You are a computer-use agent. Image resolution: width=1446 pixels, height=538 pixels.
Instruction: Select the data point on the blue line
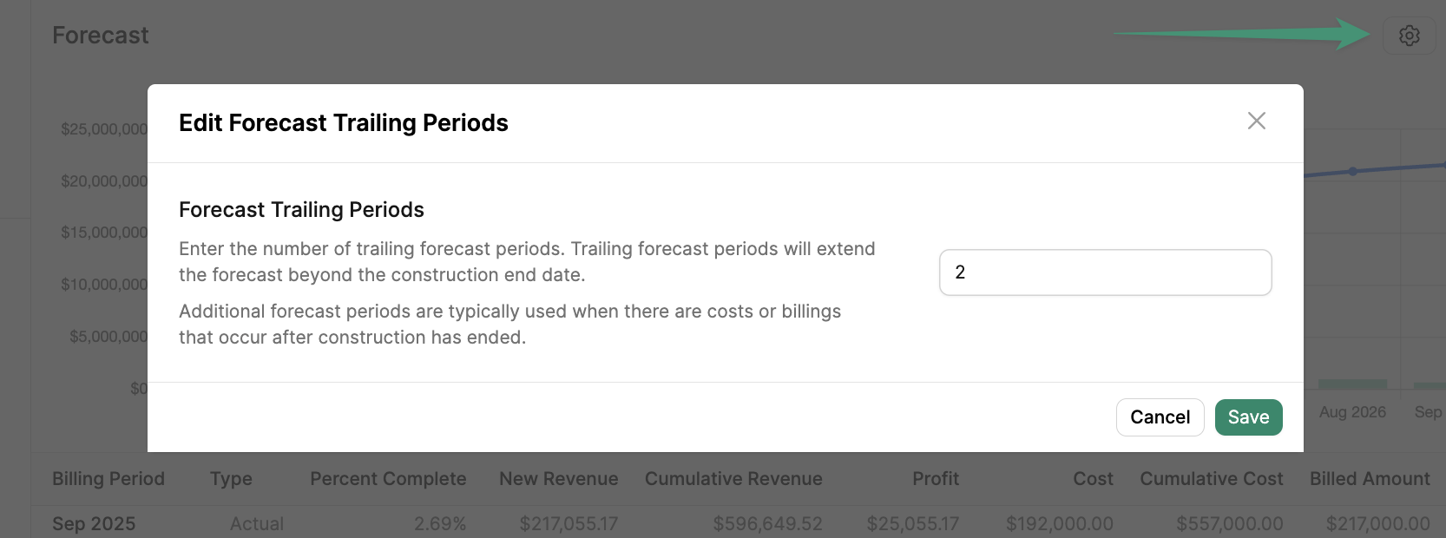[1352, 172]
